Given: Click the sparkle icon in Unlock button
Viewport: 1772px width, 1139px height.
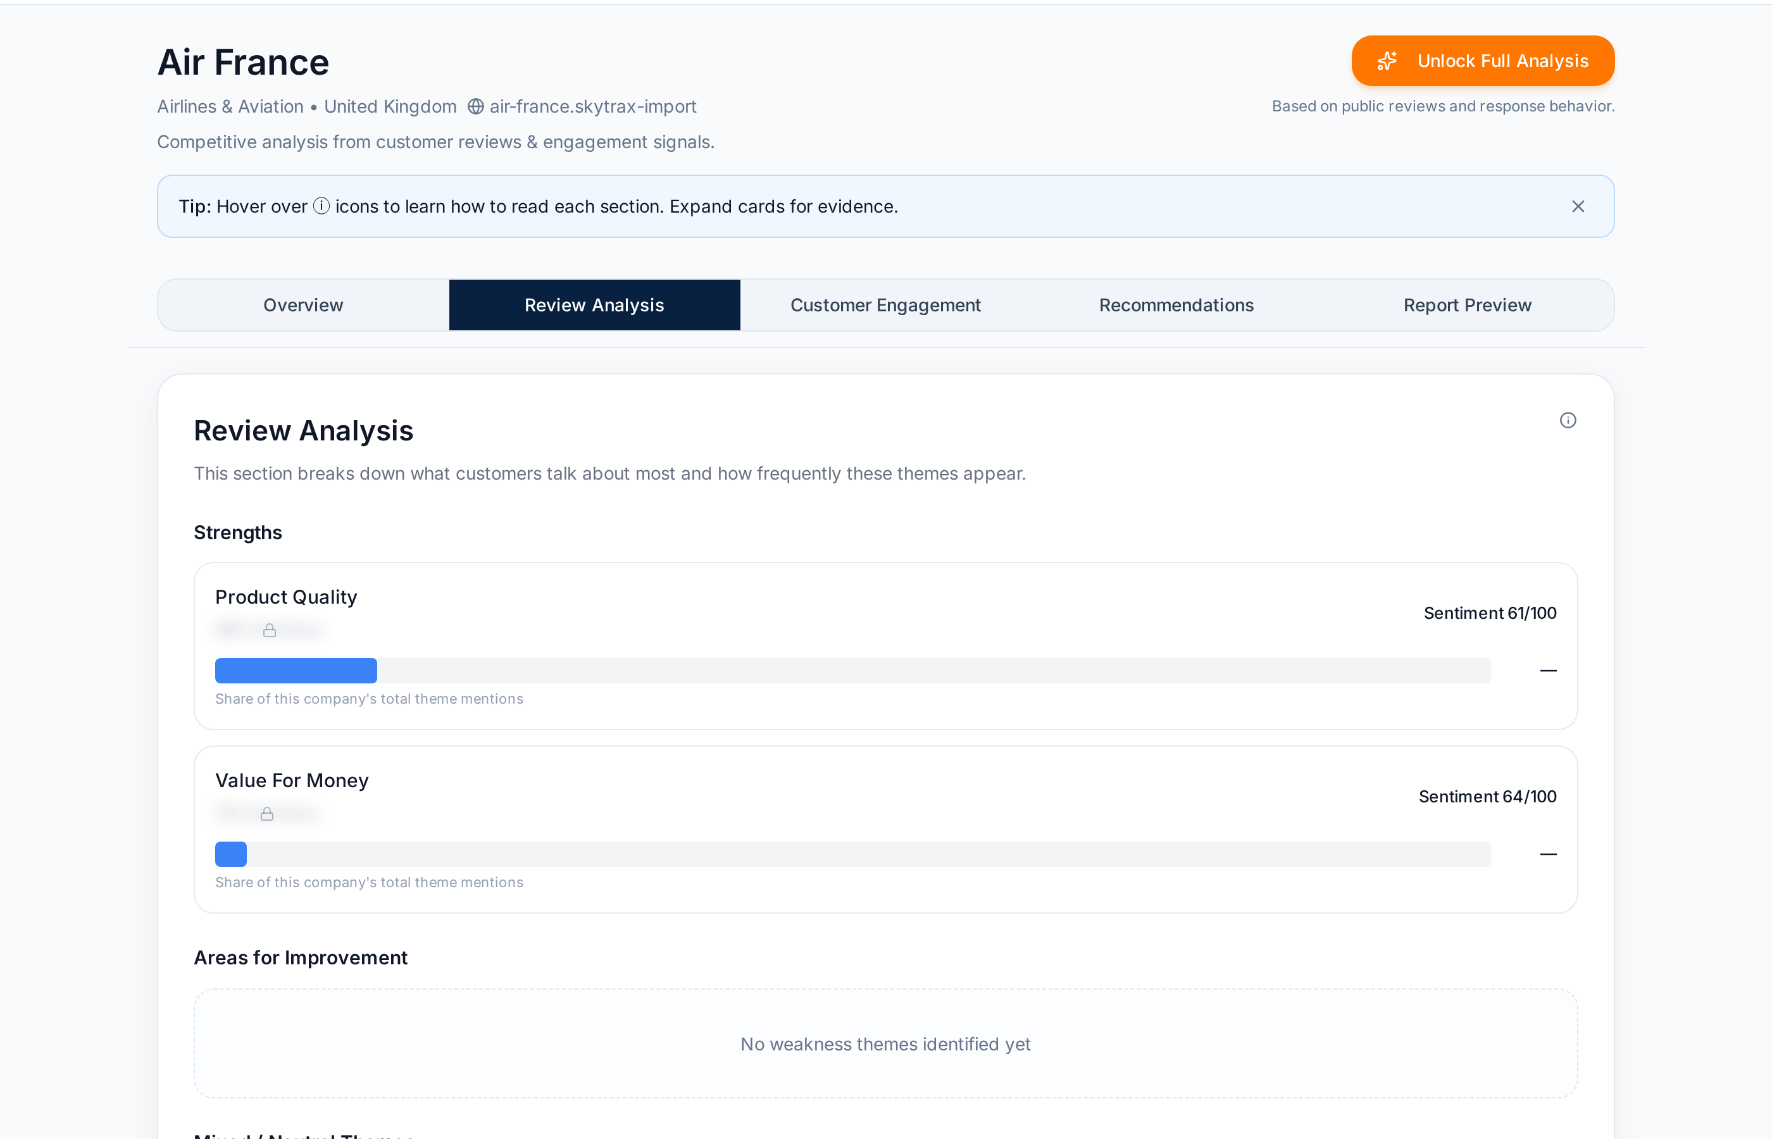Looking at the screenshot, I should point(1387,61).
